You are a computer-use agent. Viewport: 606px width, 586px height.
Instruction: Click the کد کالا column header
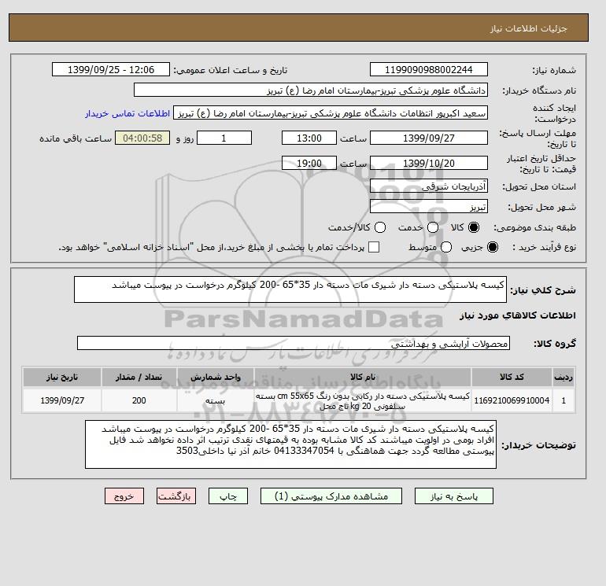pos(512,377)
